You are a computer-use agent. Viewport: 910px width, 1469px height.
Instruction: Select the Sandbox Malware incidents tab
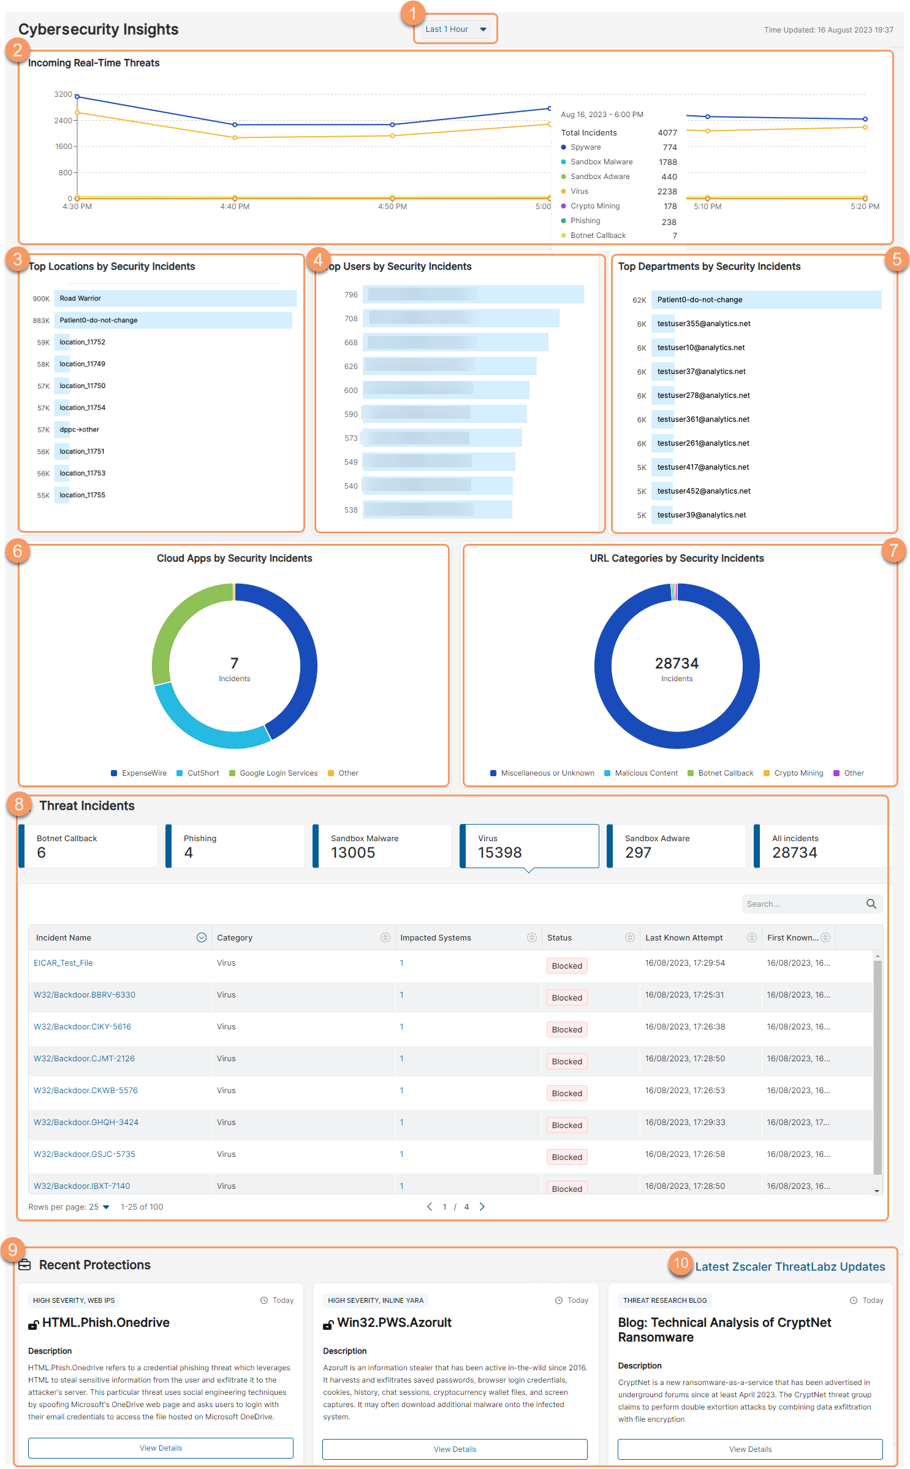[x=382, y=846]
